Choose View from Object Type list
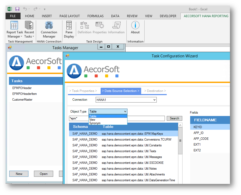Image resolution: width=241 pixels, height=195 pixels. [x=108, y=120]
